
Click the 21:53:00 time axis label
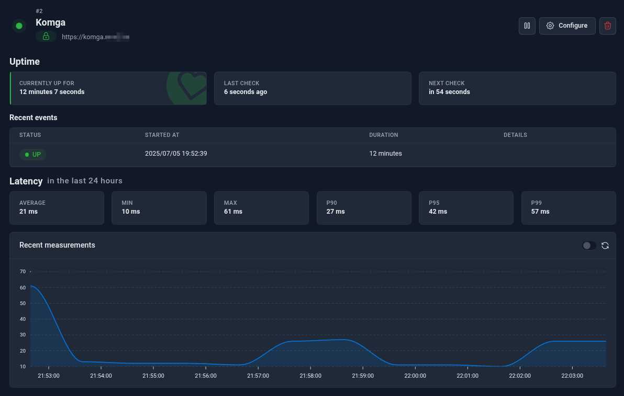coord(49,376)
